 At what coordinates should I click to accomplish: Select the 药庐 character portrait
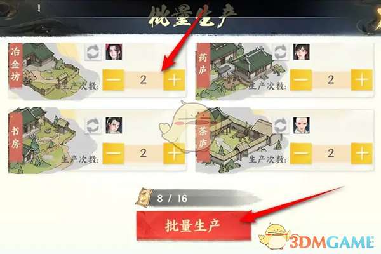click(301, 52)
